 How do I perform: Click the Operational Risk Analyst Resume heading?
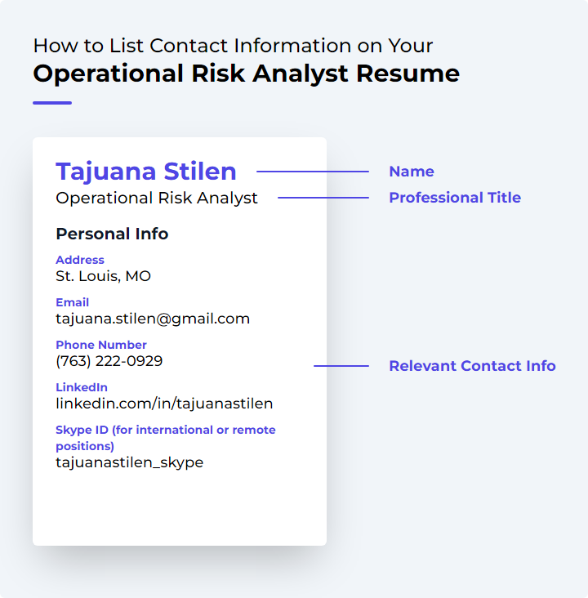click(x=247, y=74)
